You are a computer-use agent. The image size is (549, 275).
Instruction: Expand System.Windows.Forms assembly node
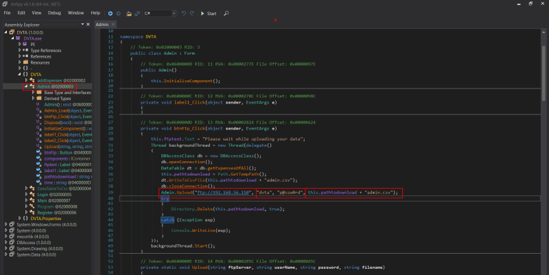click(6, 225)
